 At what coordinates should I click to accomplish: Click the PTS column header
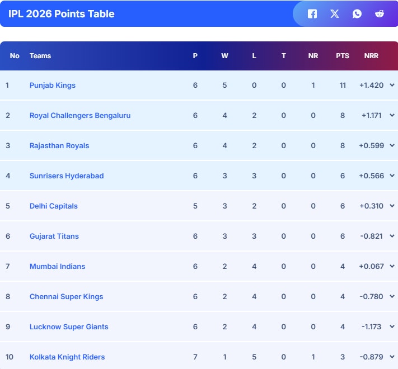[x=343, y=56]
